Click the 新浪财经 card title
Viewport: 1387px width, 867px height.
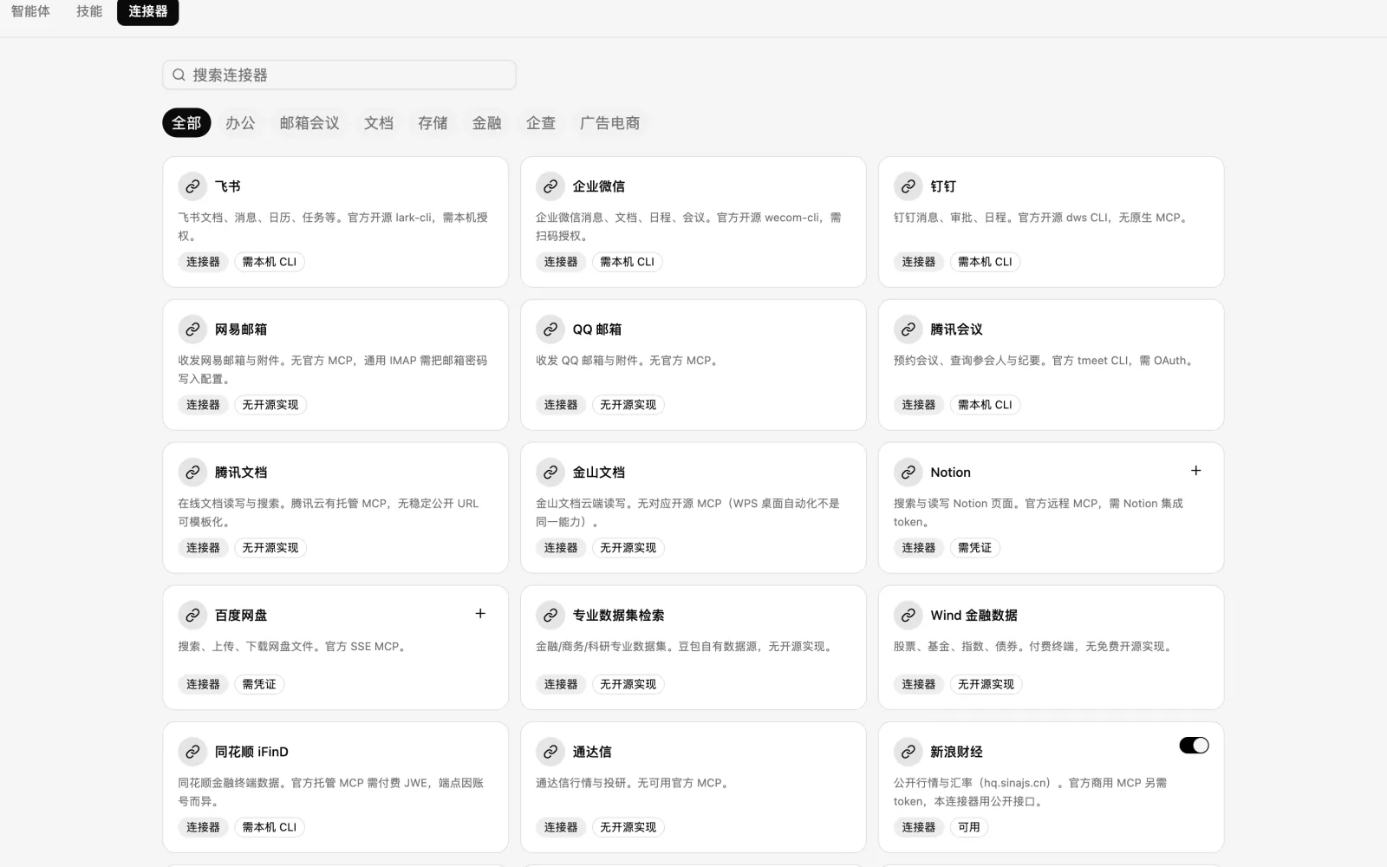(x=956, y=752)
